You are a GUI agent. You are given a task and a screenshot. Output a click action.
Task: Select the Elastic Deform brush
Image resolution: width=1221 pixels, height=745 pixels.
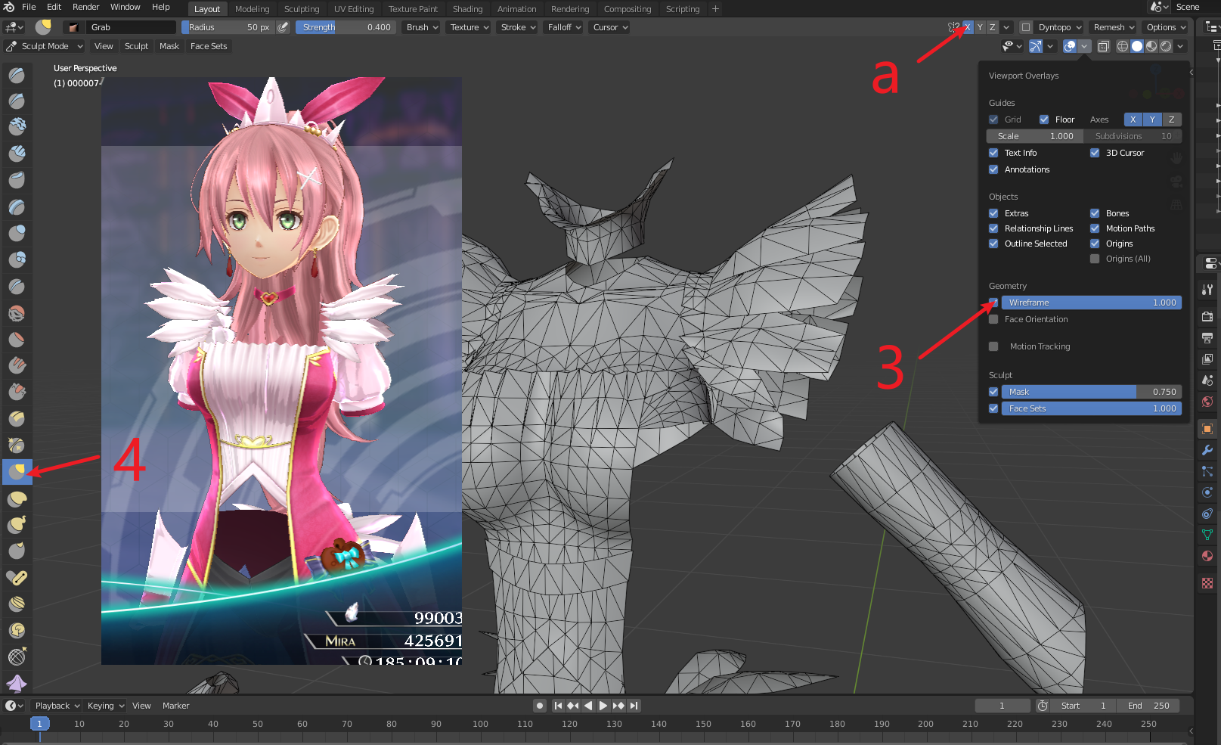click(17, 498)
